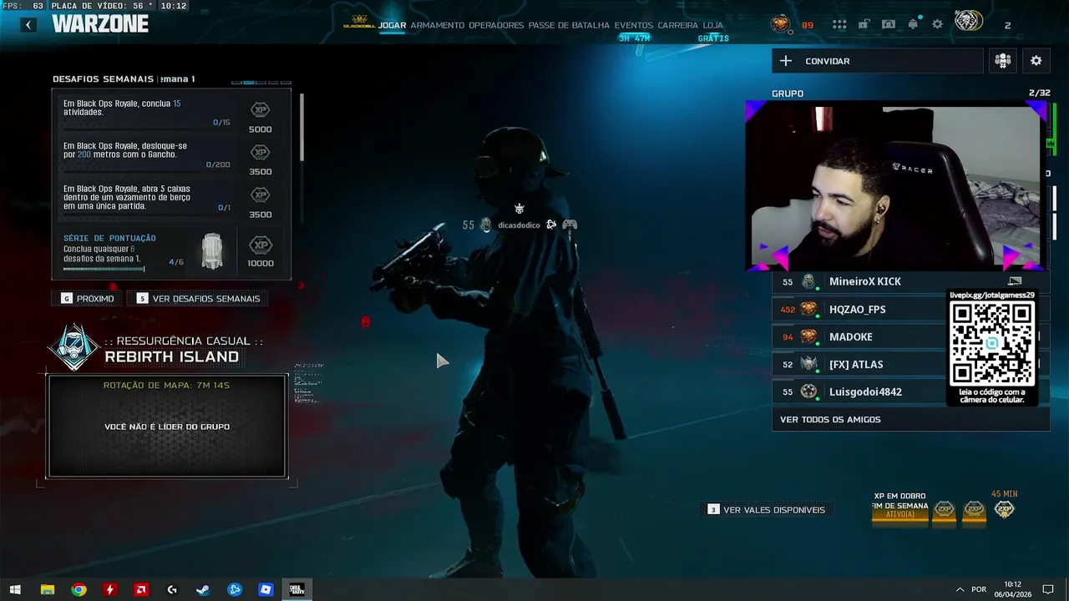Viewport: 1069px width, 601px height.
Task: Click the second 2XP token
Action: coord(974,509)
